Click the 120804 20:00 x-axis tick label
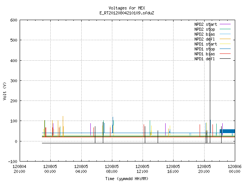Viewport: 242px width, 182px height. tap(19, 169)
